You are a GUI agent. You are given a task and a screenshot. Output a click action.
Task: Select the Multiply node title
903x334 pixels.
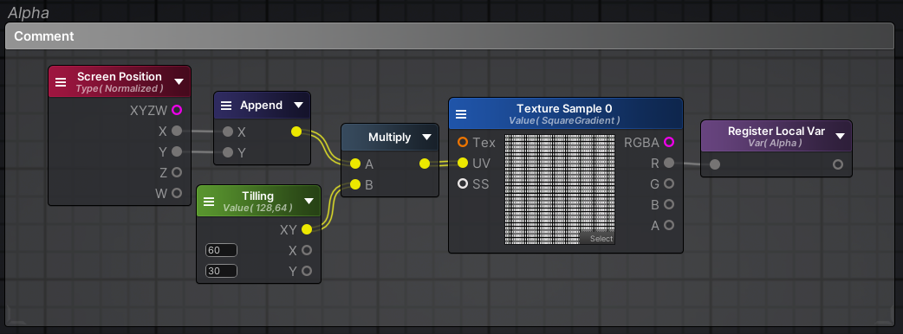[x=389, y=137]
